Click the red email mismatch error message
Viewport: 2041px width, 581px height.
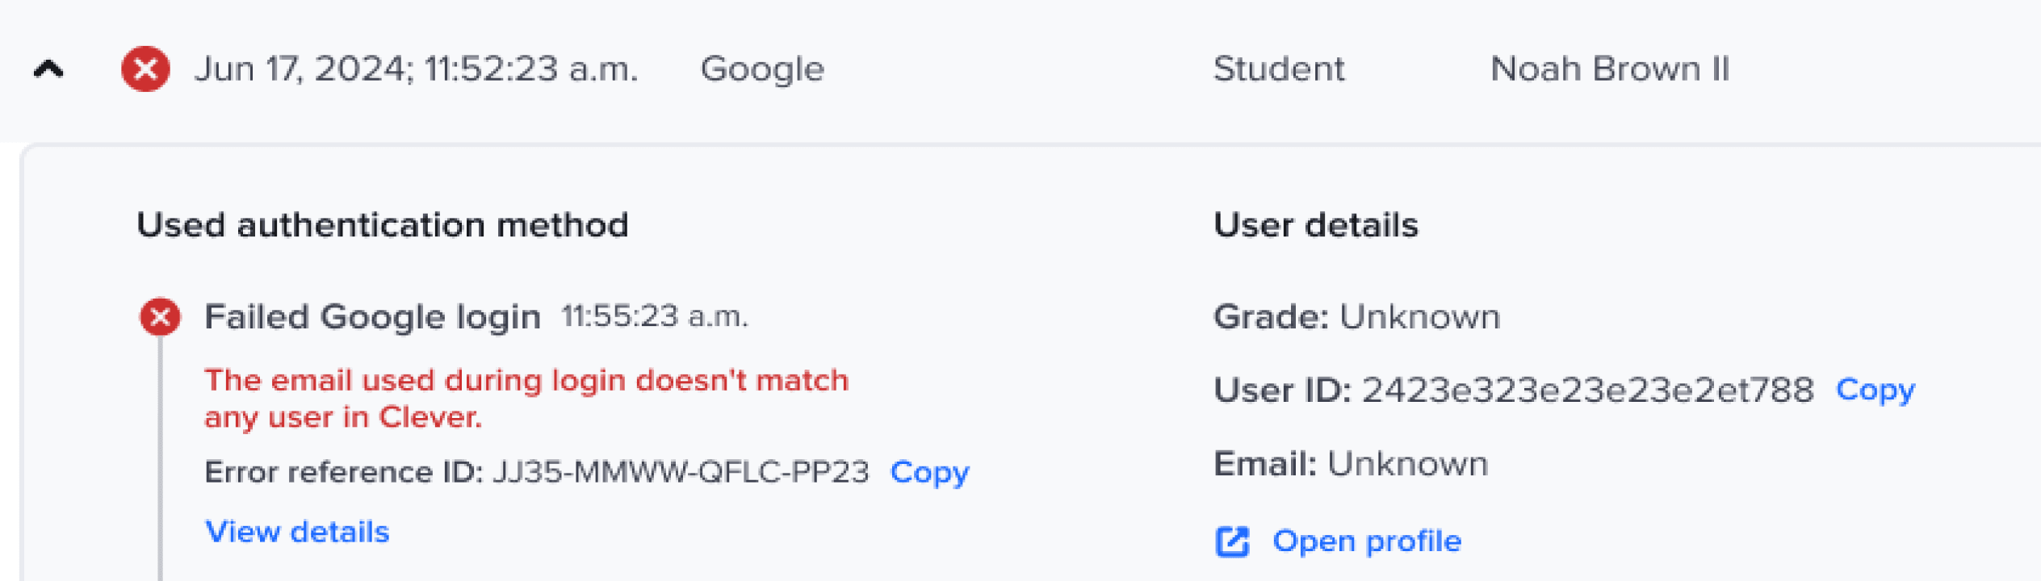click(x=526, y=399)
